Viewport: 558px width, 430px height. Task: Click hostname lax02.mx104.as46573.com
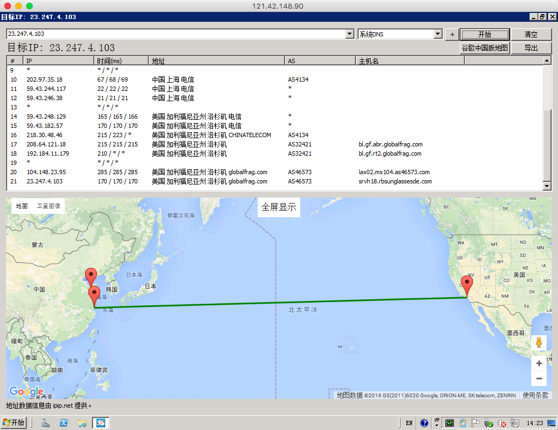tap(394, 172)
